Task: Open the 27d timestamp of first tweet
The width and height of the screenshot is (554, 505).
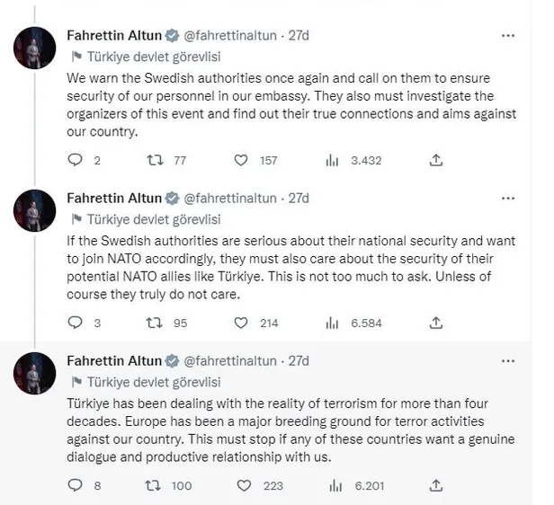Action: pos(298,36)
